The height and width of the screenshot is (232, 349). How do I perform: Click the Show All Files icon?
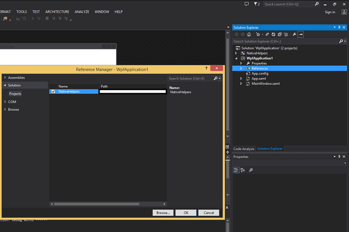286,34
